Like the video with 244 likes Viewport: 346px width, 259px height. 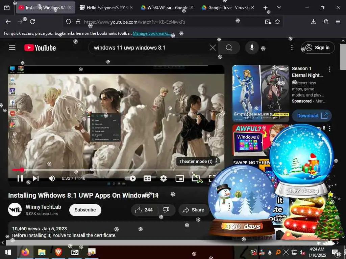144,210
